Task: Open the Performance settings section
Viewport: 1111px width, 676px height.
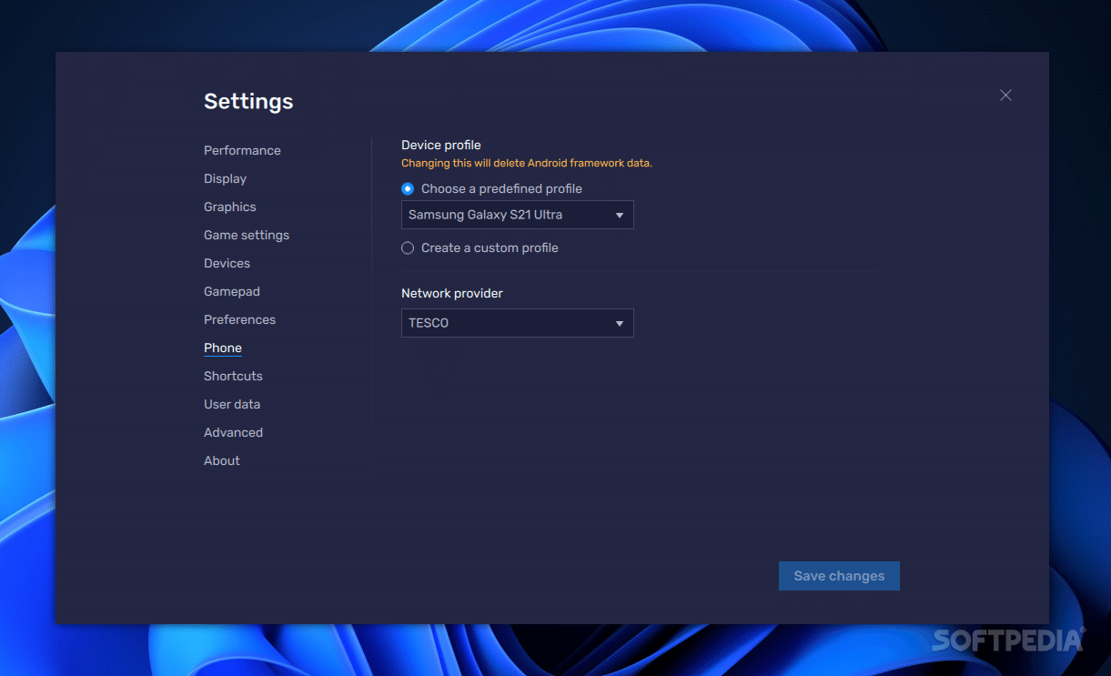Action: coord(242,150)
